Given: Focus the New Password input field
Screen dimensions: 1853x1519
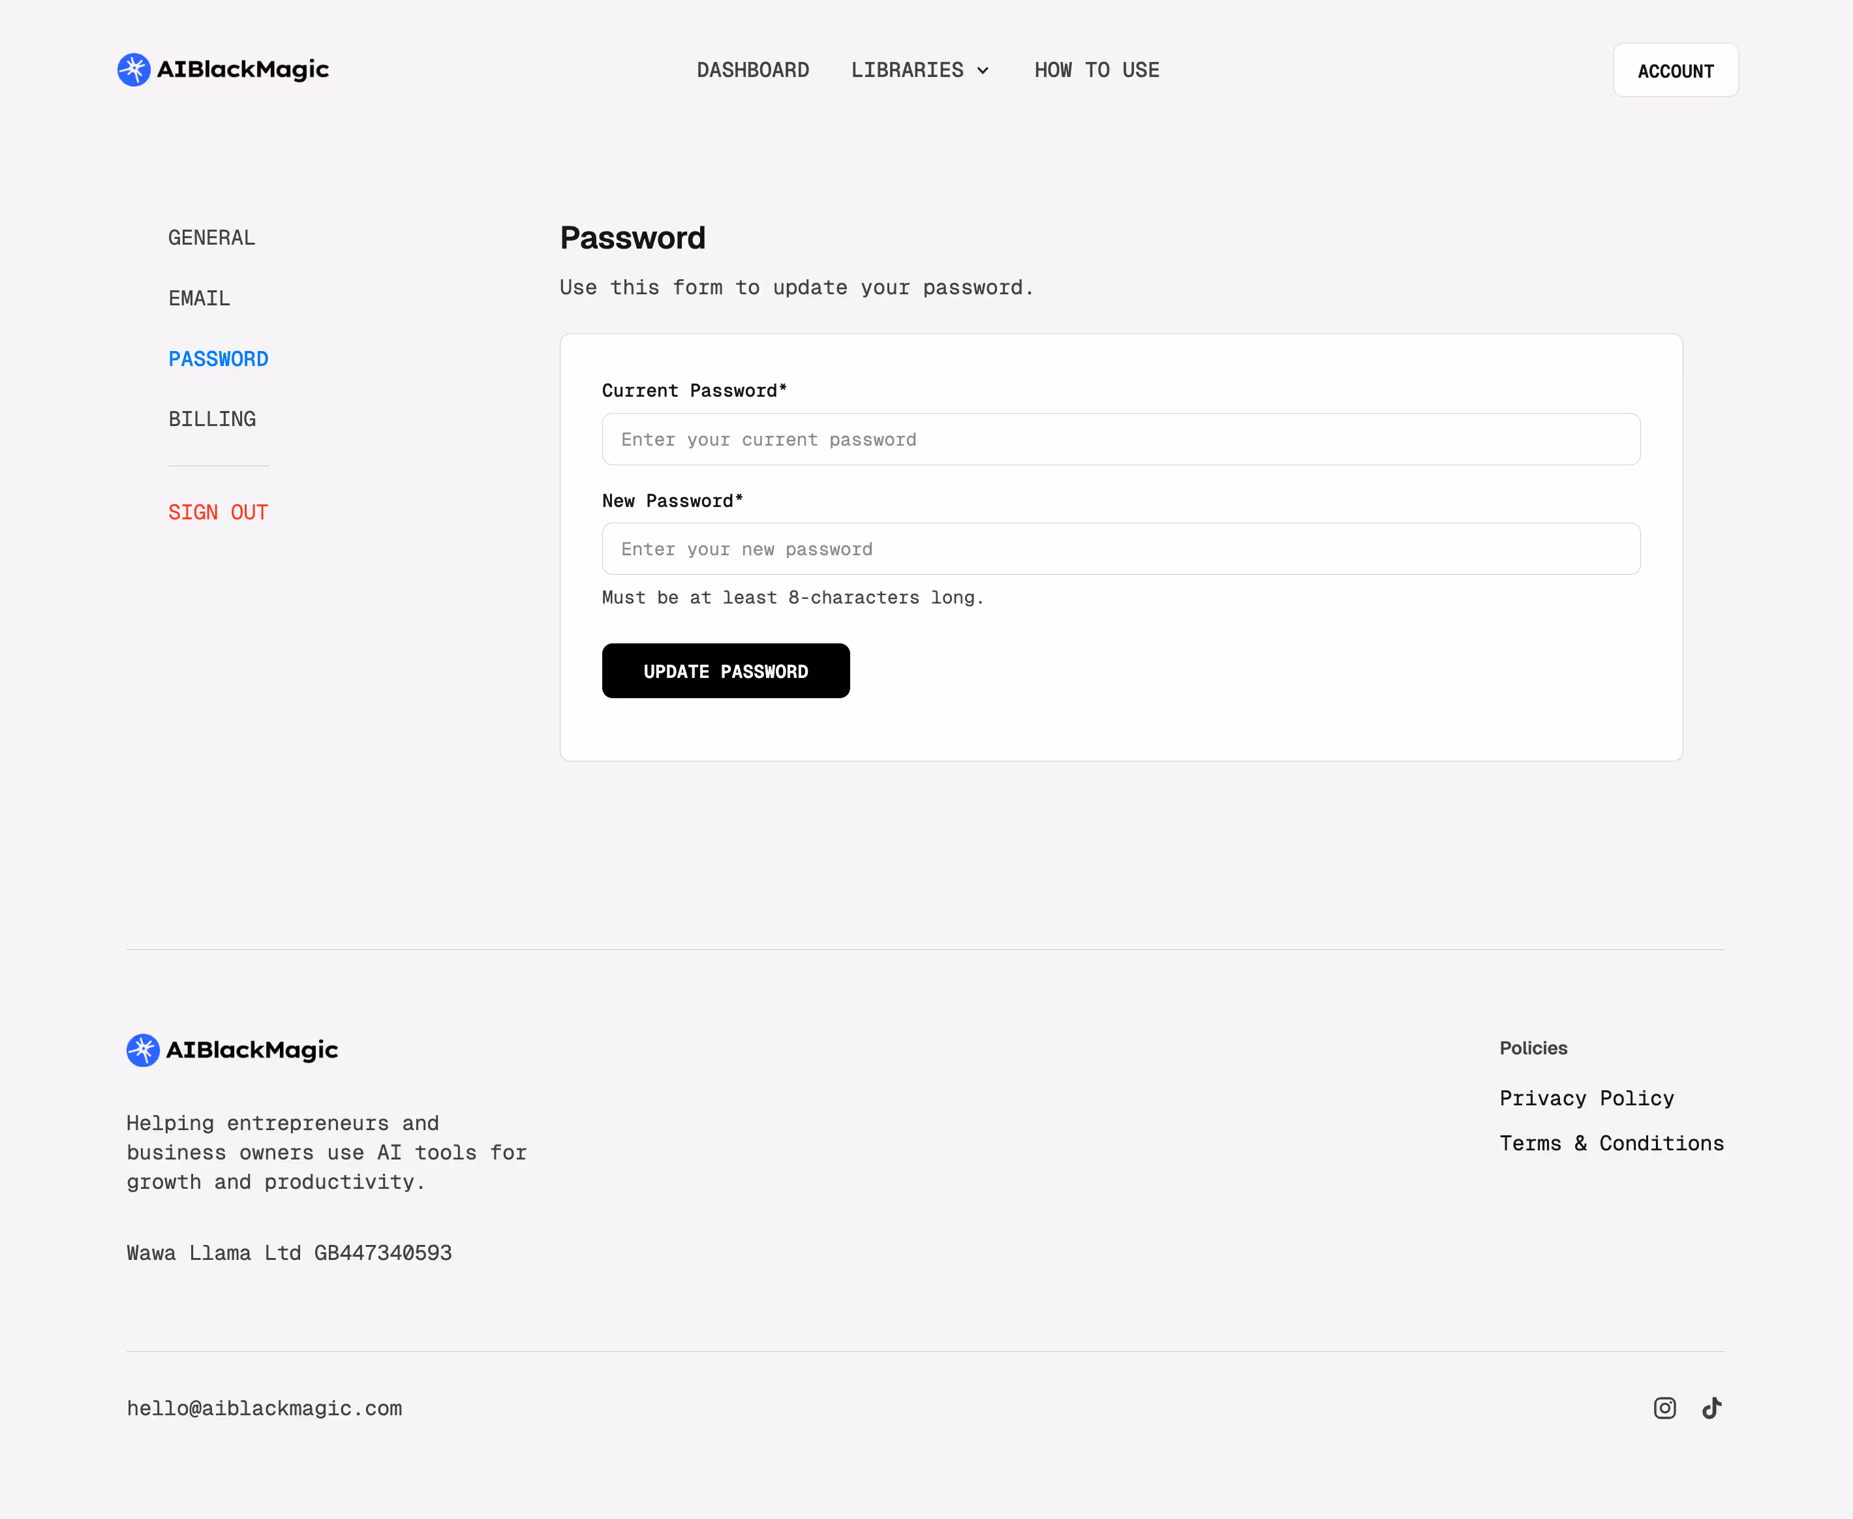Looking at the screenshot, I should [x=1120, y=549].
